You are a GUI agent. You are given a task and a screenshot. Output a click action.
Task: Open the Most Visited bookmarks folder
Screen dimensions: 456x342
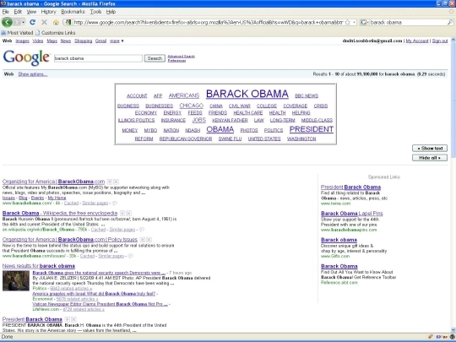coord(17,33)
